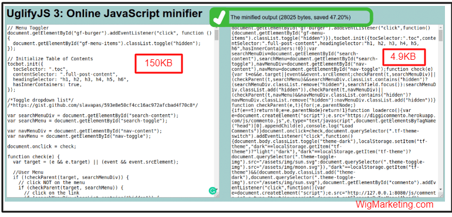Click the 'document.getElementById("gf-menu-items")' source line in input
This screenshot has height=217, width=452.
point(107,43)
